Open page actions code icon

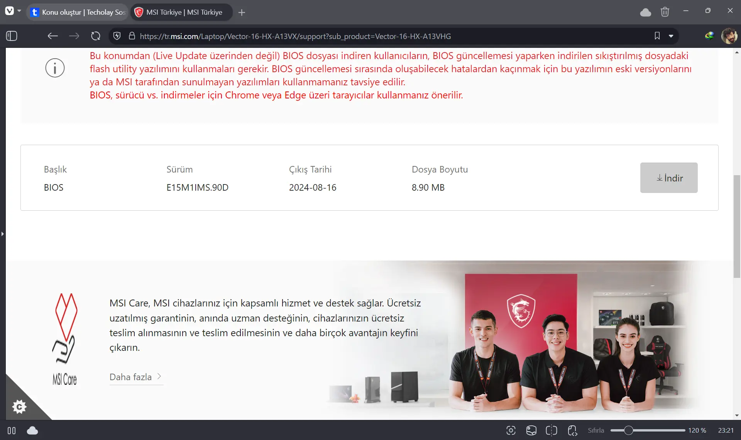pos(572,430)
